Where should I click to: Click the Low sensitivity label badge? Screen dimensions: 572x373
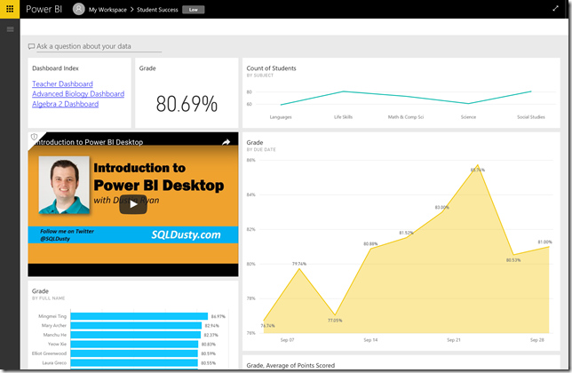(194, 10)
